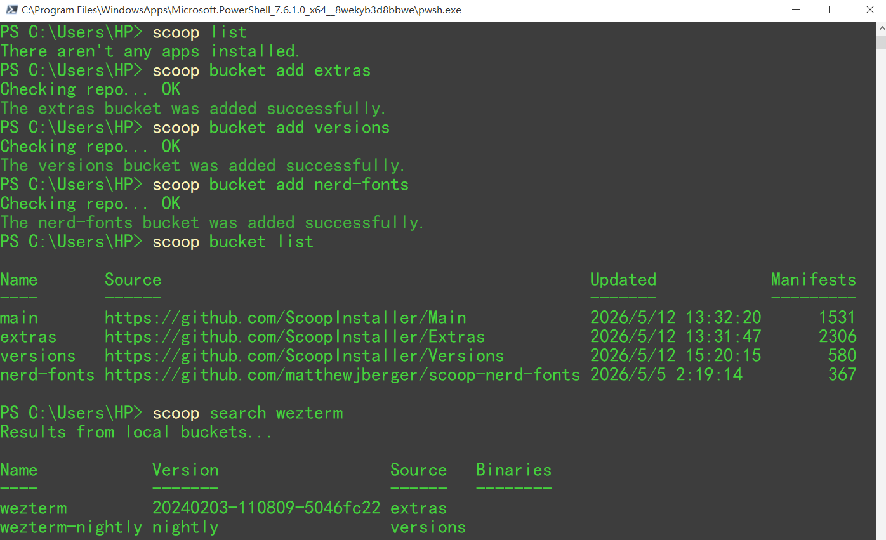This screenshot has width=886, height=540.
Task: Click "The versions bucket was added successfully." line
Action: [x=202, y=166]
